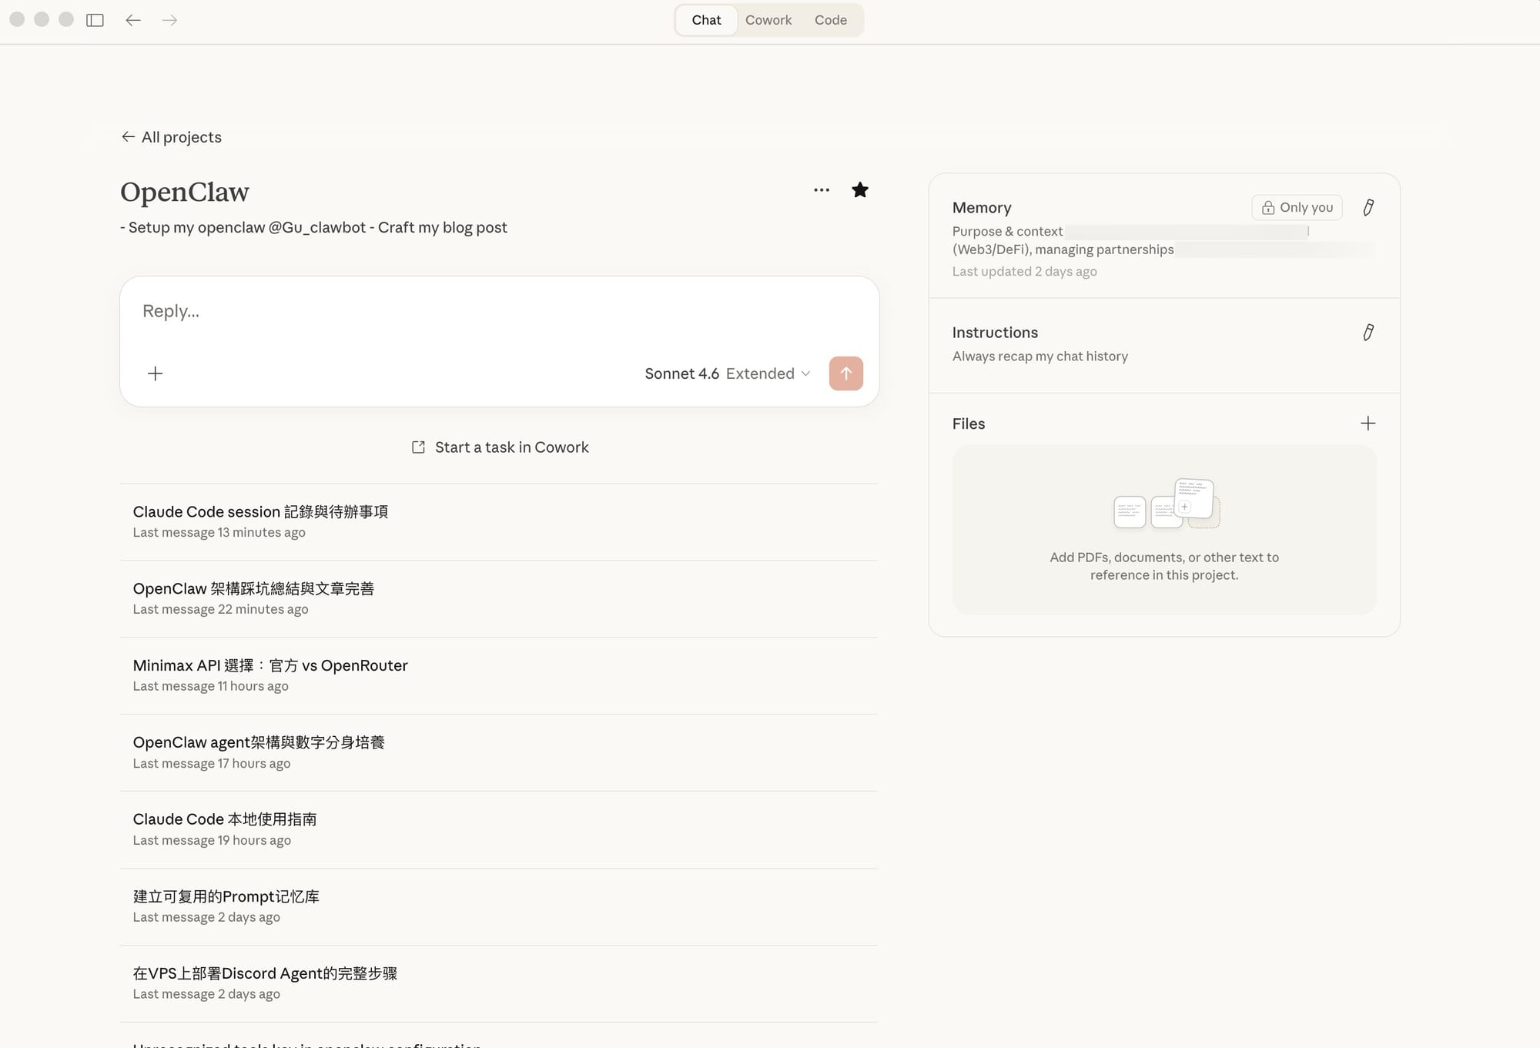Click the empty Files drop area
This screenshot has height=1048, width=1540.
1163,530
